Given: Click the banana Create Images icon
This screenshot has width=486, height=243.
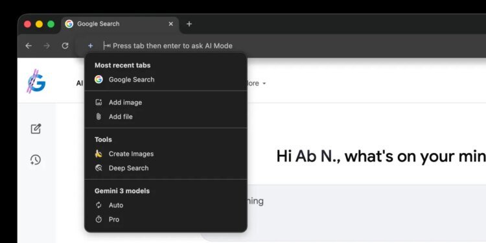Looking at the screenshot, I should 98,154.
